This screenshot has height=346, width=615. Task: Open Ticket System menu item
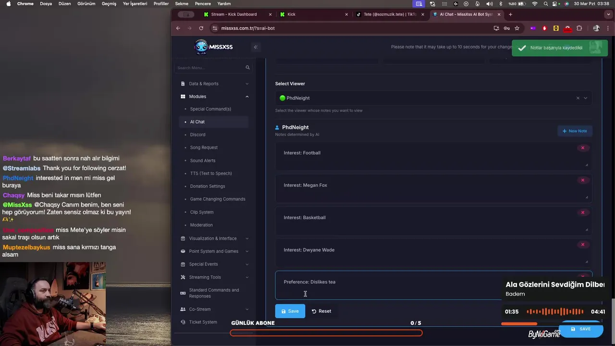tap(203, 322)
